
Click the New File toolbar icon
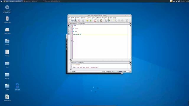(x=69, y=21)
